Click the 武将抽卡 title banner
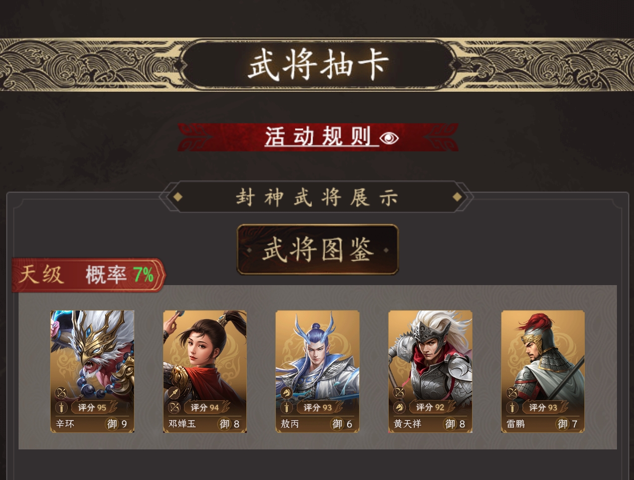The width and height of the screenshot is (634, 480). pyautogui.click(x=318, y=65)
